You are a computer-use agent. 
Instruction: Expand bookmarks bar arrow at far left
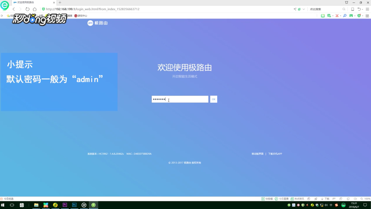2,15
